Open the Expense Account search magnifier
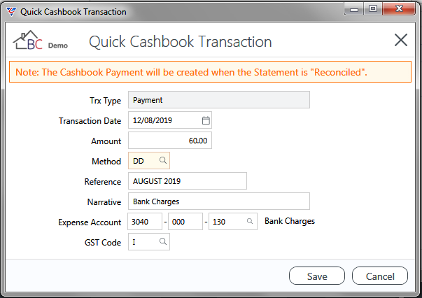422x298 pixels. (x=250, y=221)
